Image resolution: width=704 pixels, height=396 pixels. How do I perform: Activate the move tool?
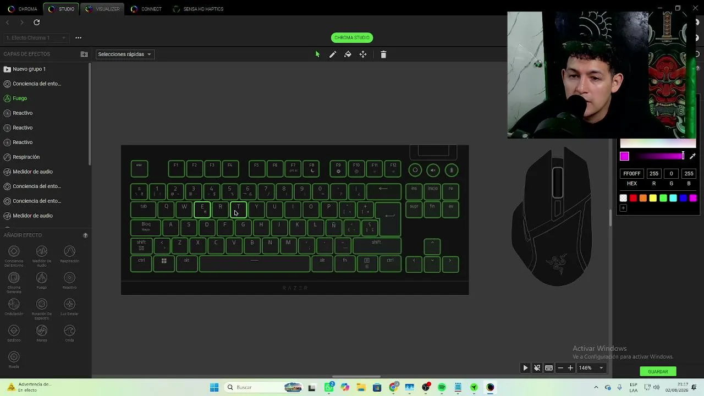click(363, 54)
